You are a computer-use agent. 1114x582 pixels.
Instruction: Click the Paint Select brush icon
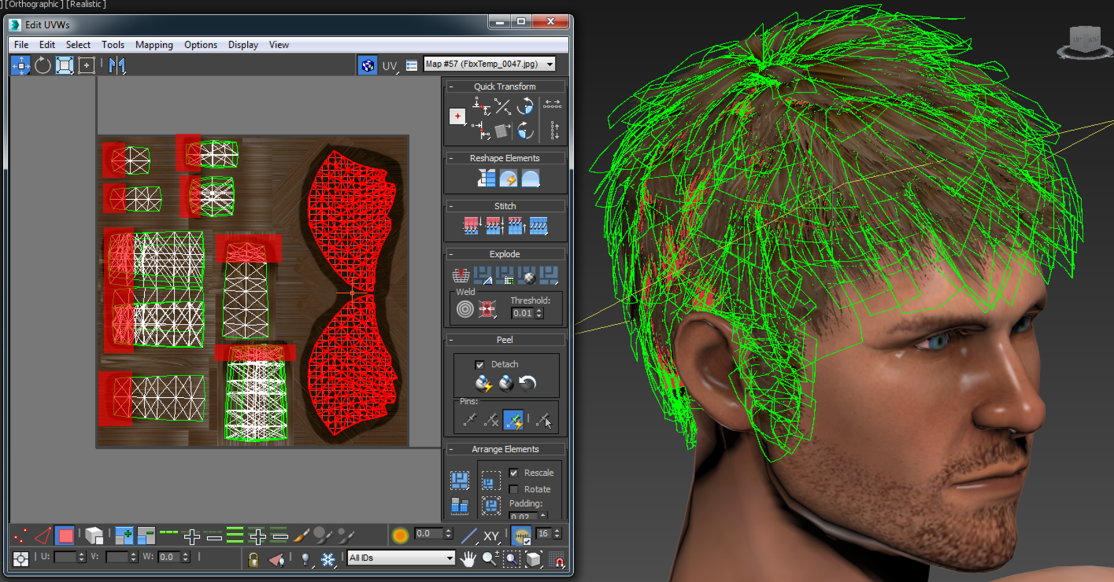(x=301, y=536)
